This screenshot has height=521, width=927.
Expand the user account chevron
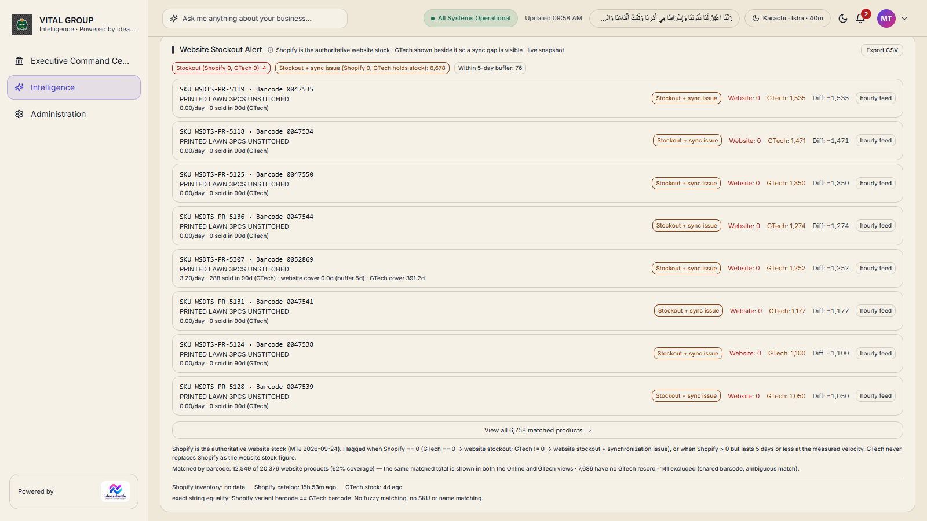904,19
